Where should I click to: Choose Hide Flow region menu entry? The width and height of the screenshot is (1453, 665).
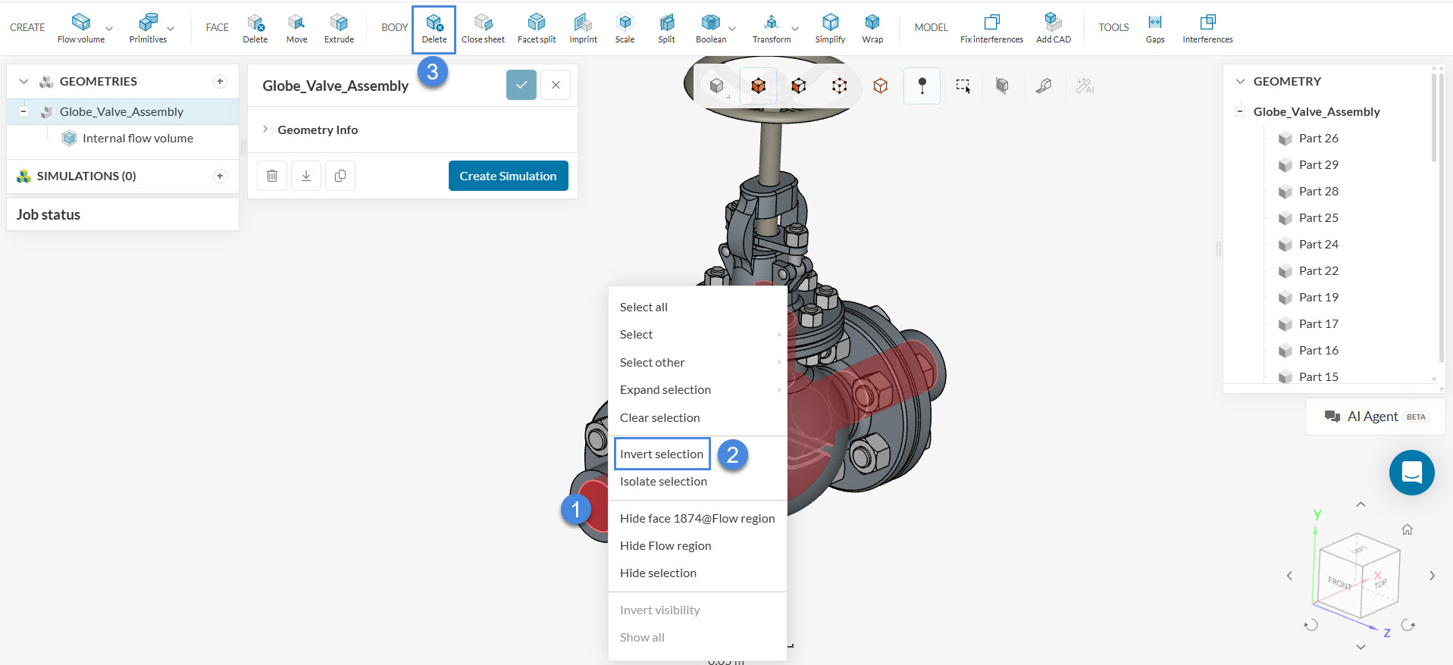[x=665, y=545]
